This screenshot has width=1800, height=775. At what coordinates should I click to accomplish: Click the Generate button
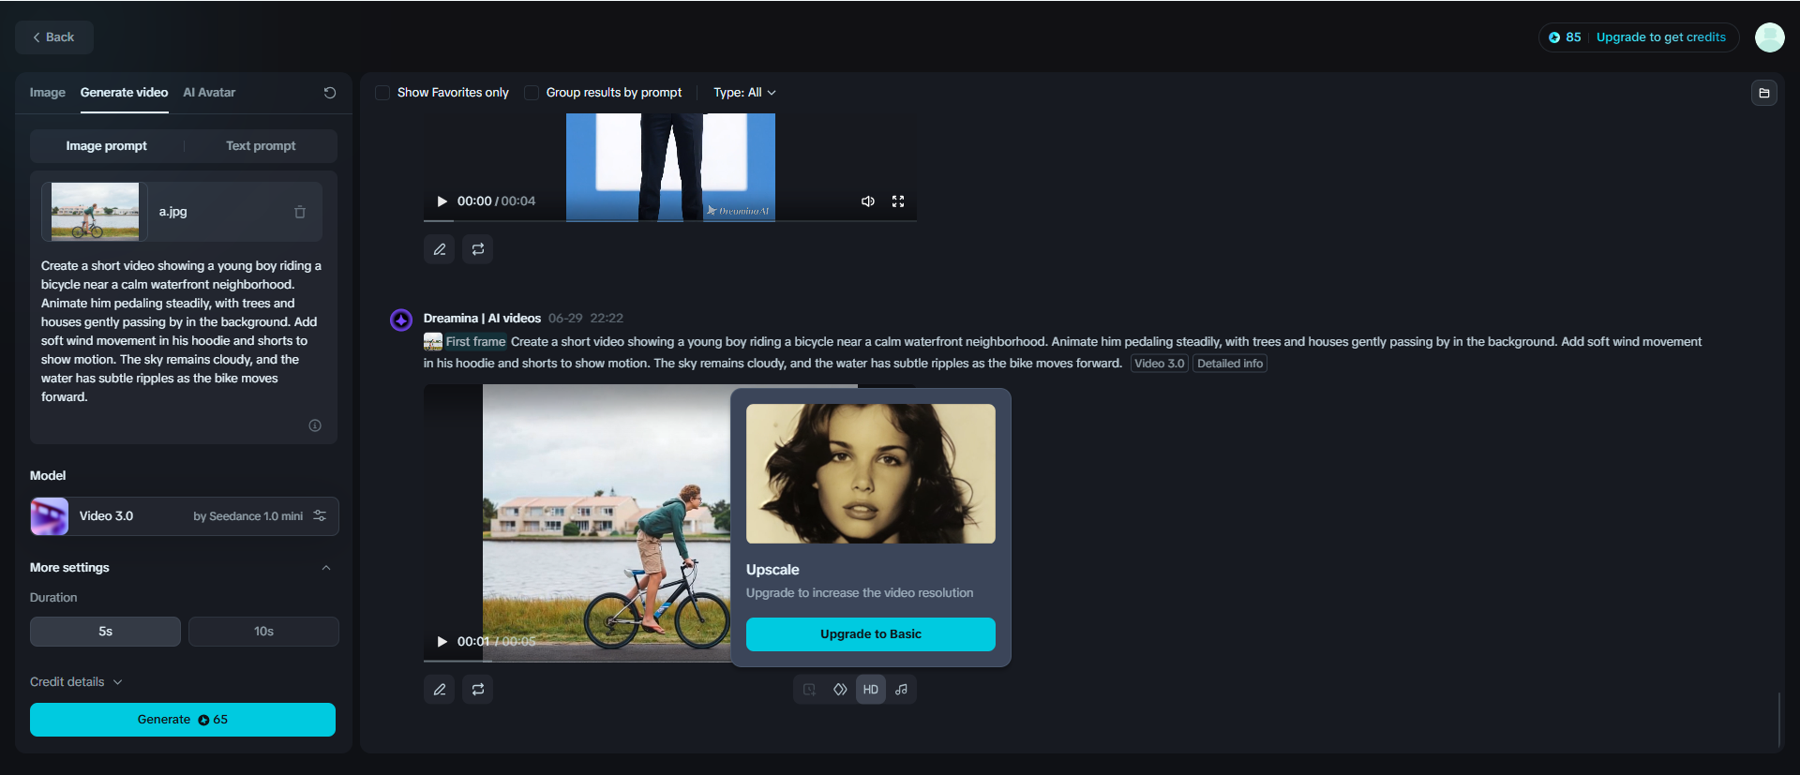[183, 720]
